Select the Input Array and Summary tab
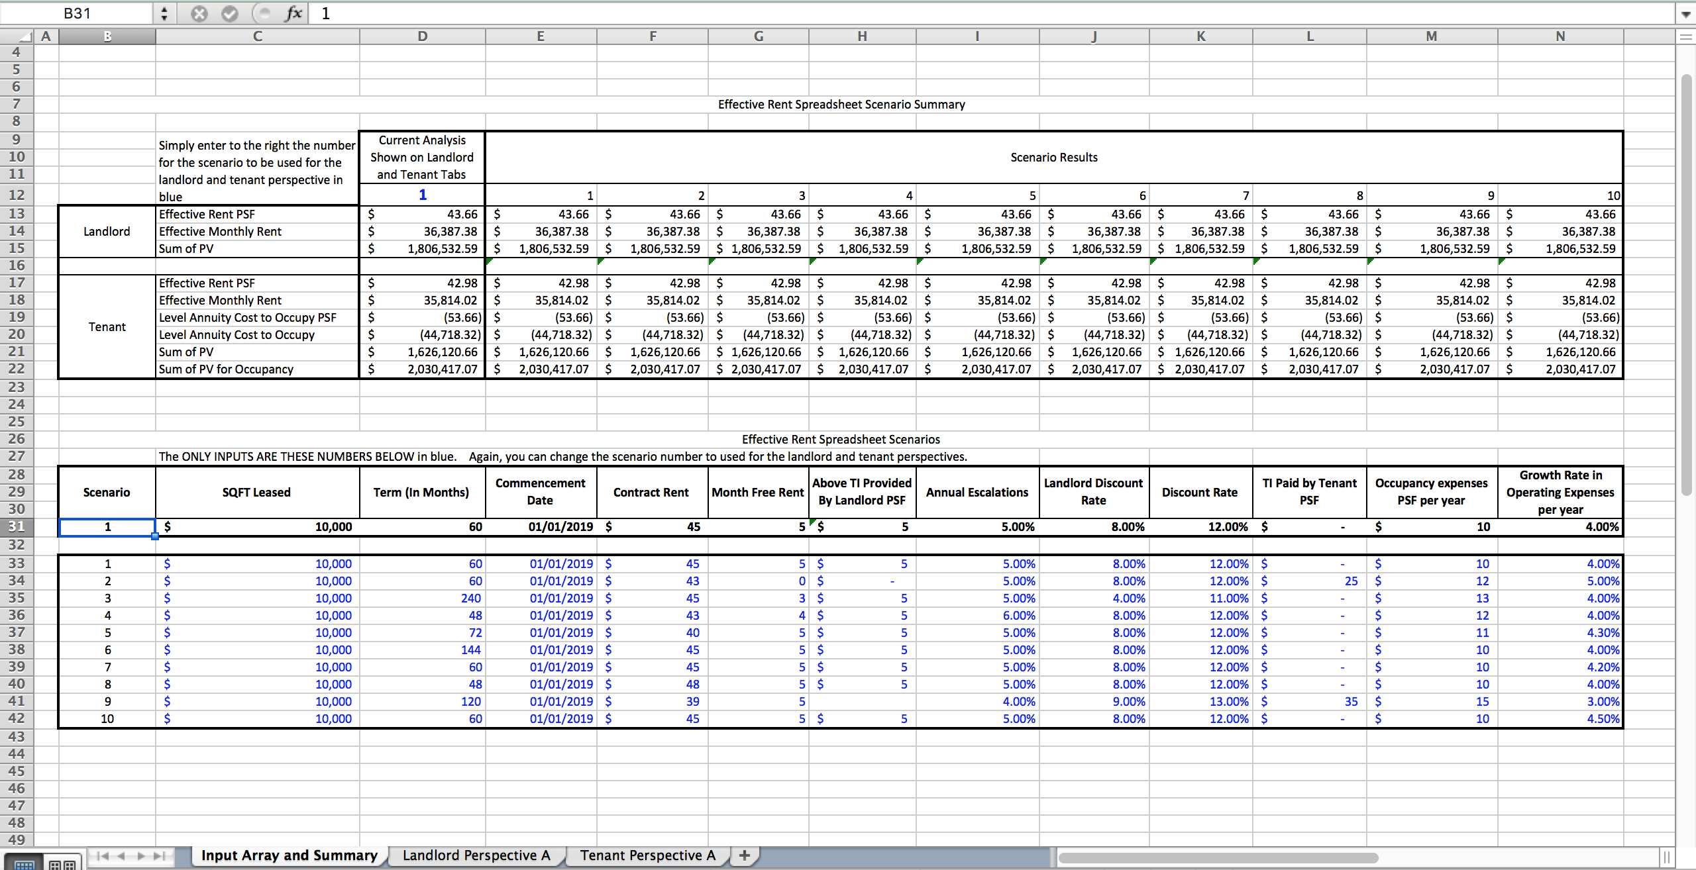This screenshot has width=1696, height=870. (289, 855)
